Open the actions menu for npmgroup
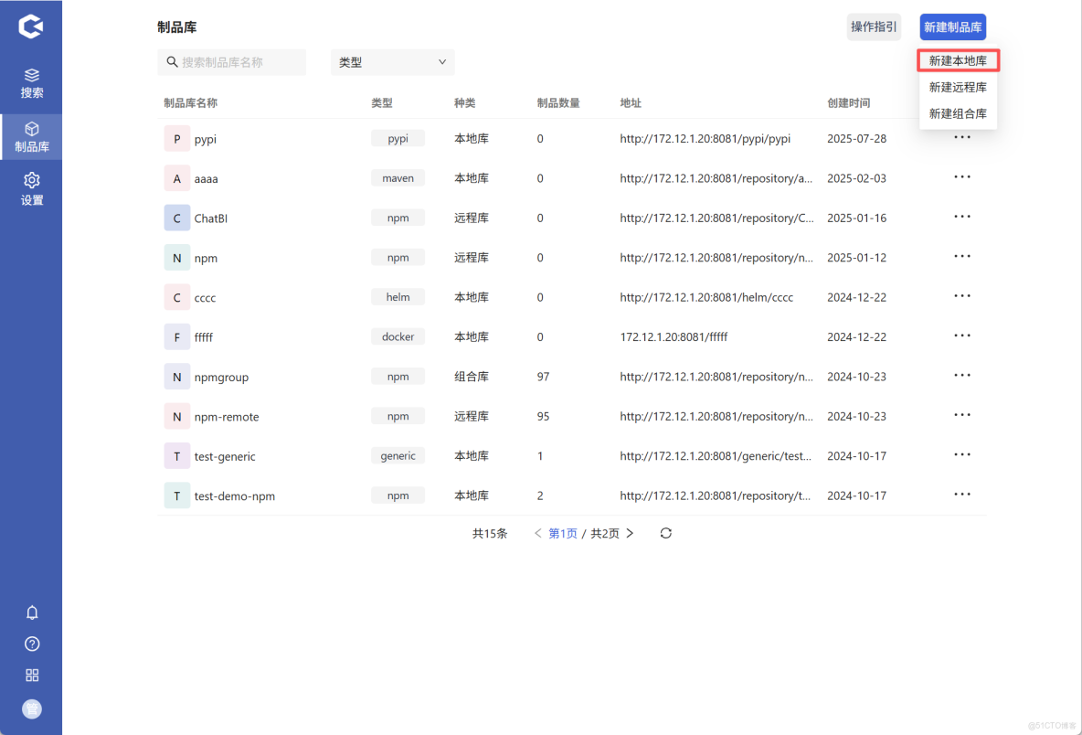Screen dimensions: 1082x735 (x=961, y=375)
